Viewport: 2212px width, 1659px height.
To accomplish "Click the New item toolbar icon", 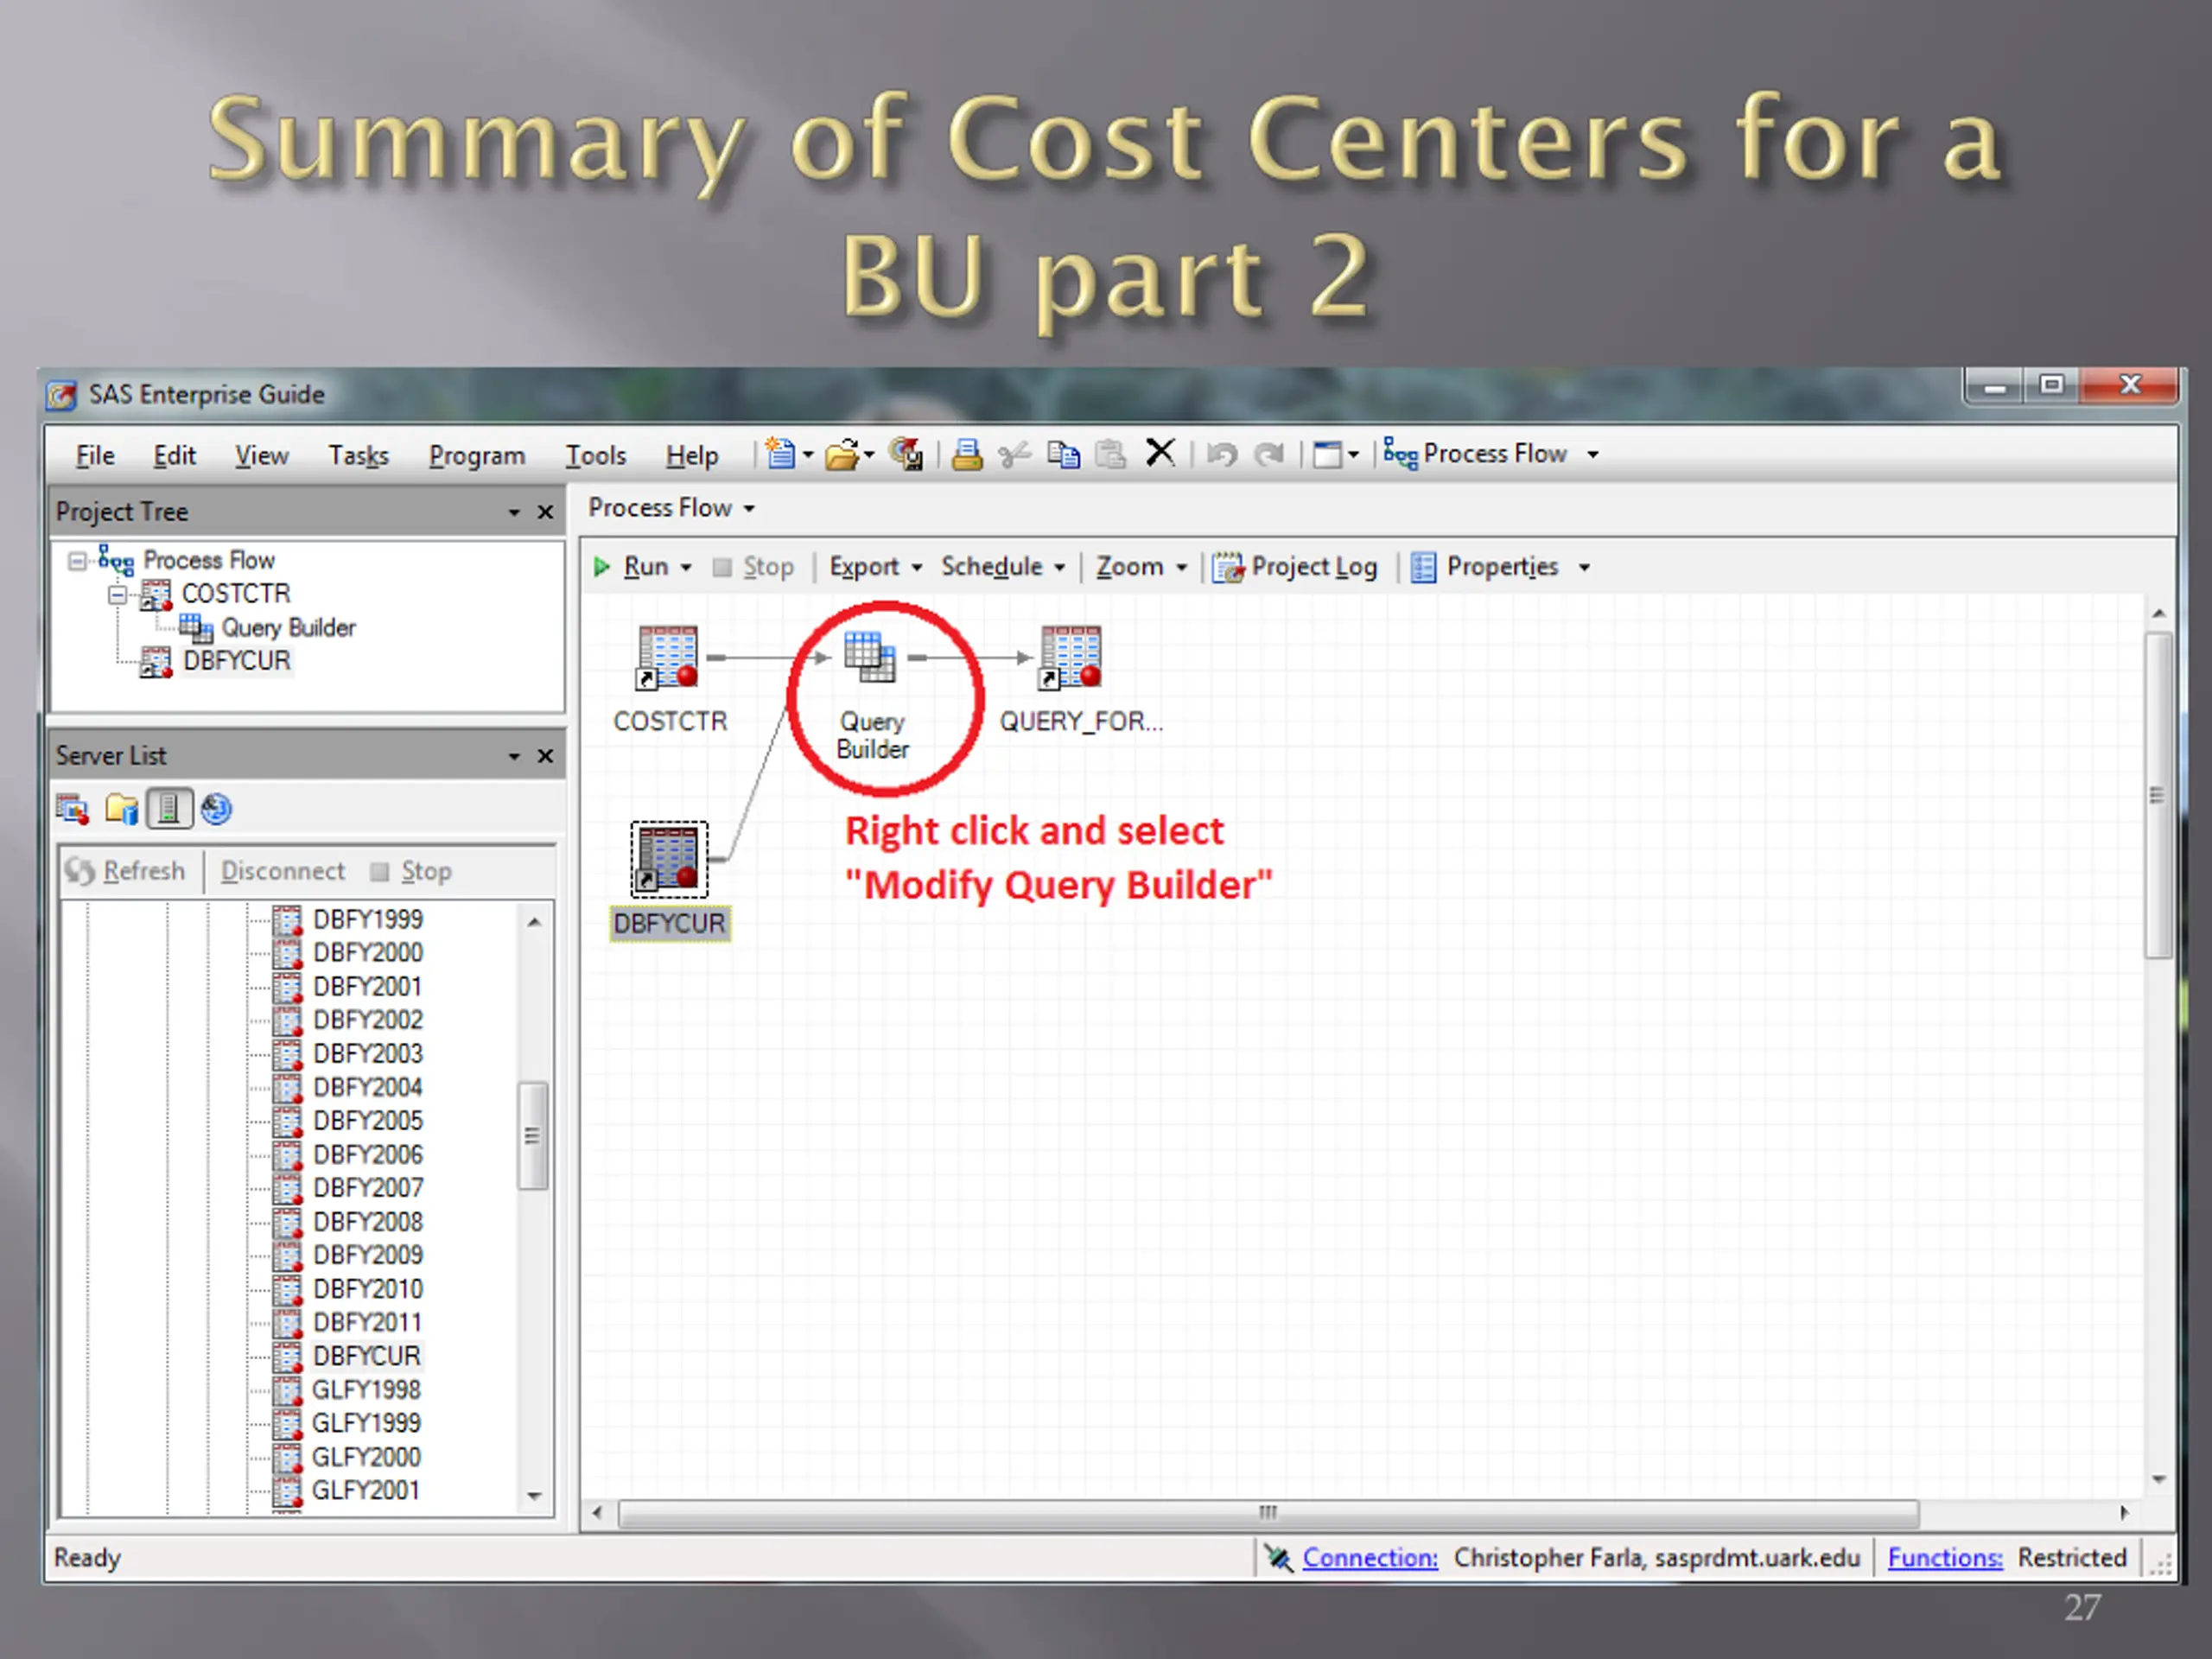I will click(x=780, y=454).
